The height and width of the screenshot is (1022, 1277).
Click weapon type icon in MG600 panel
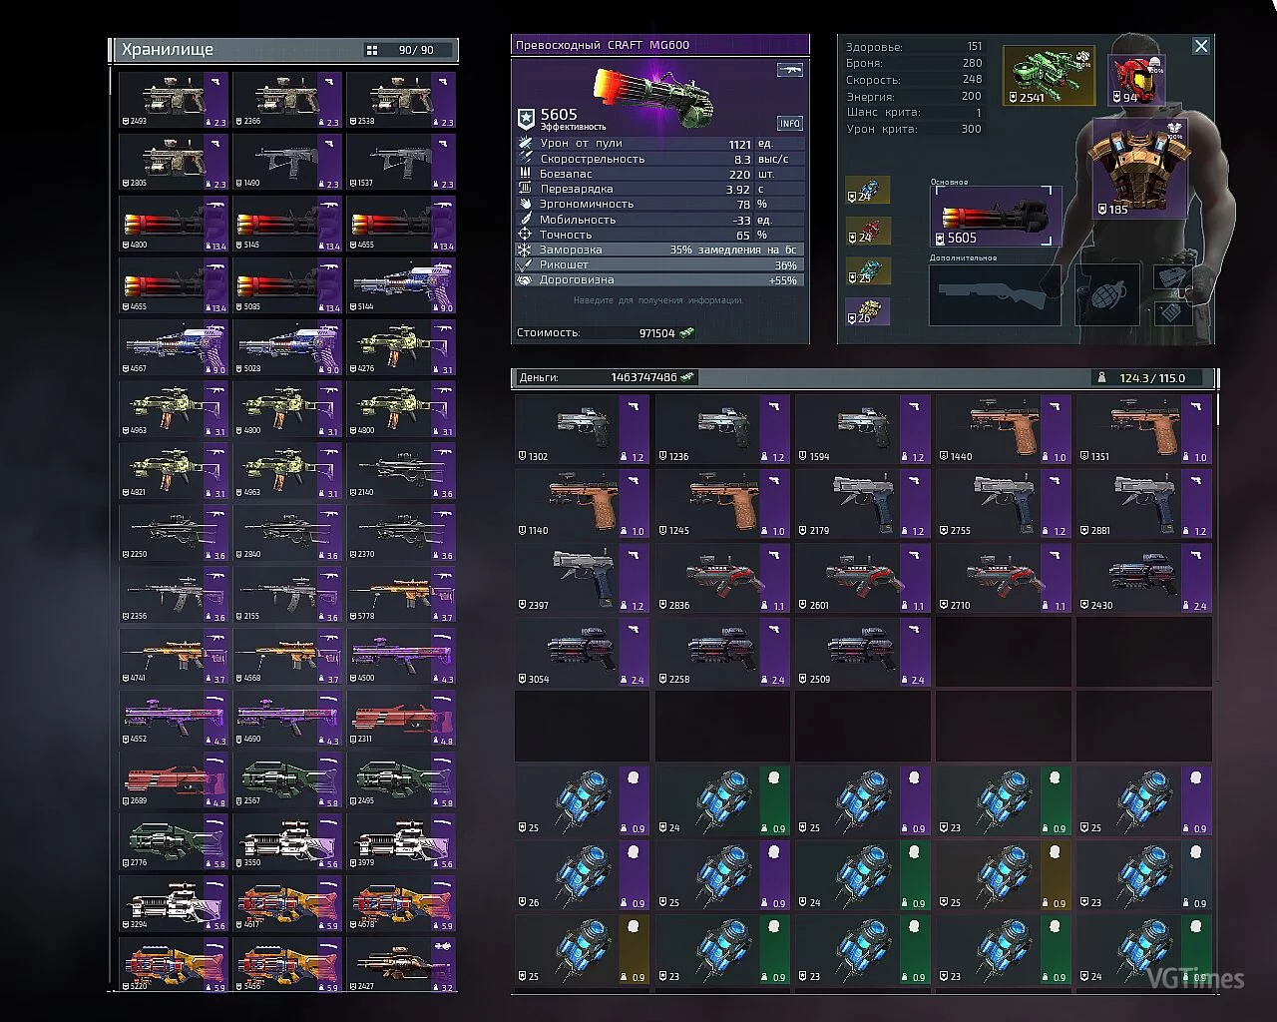790,70
